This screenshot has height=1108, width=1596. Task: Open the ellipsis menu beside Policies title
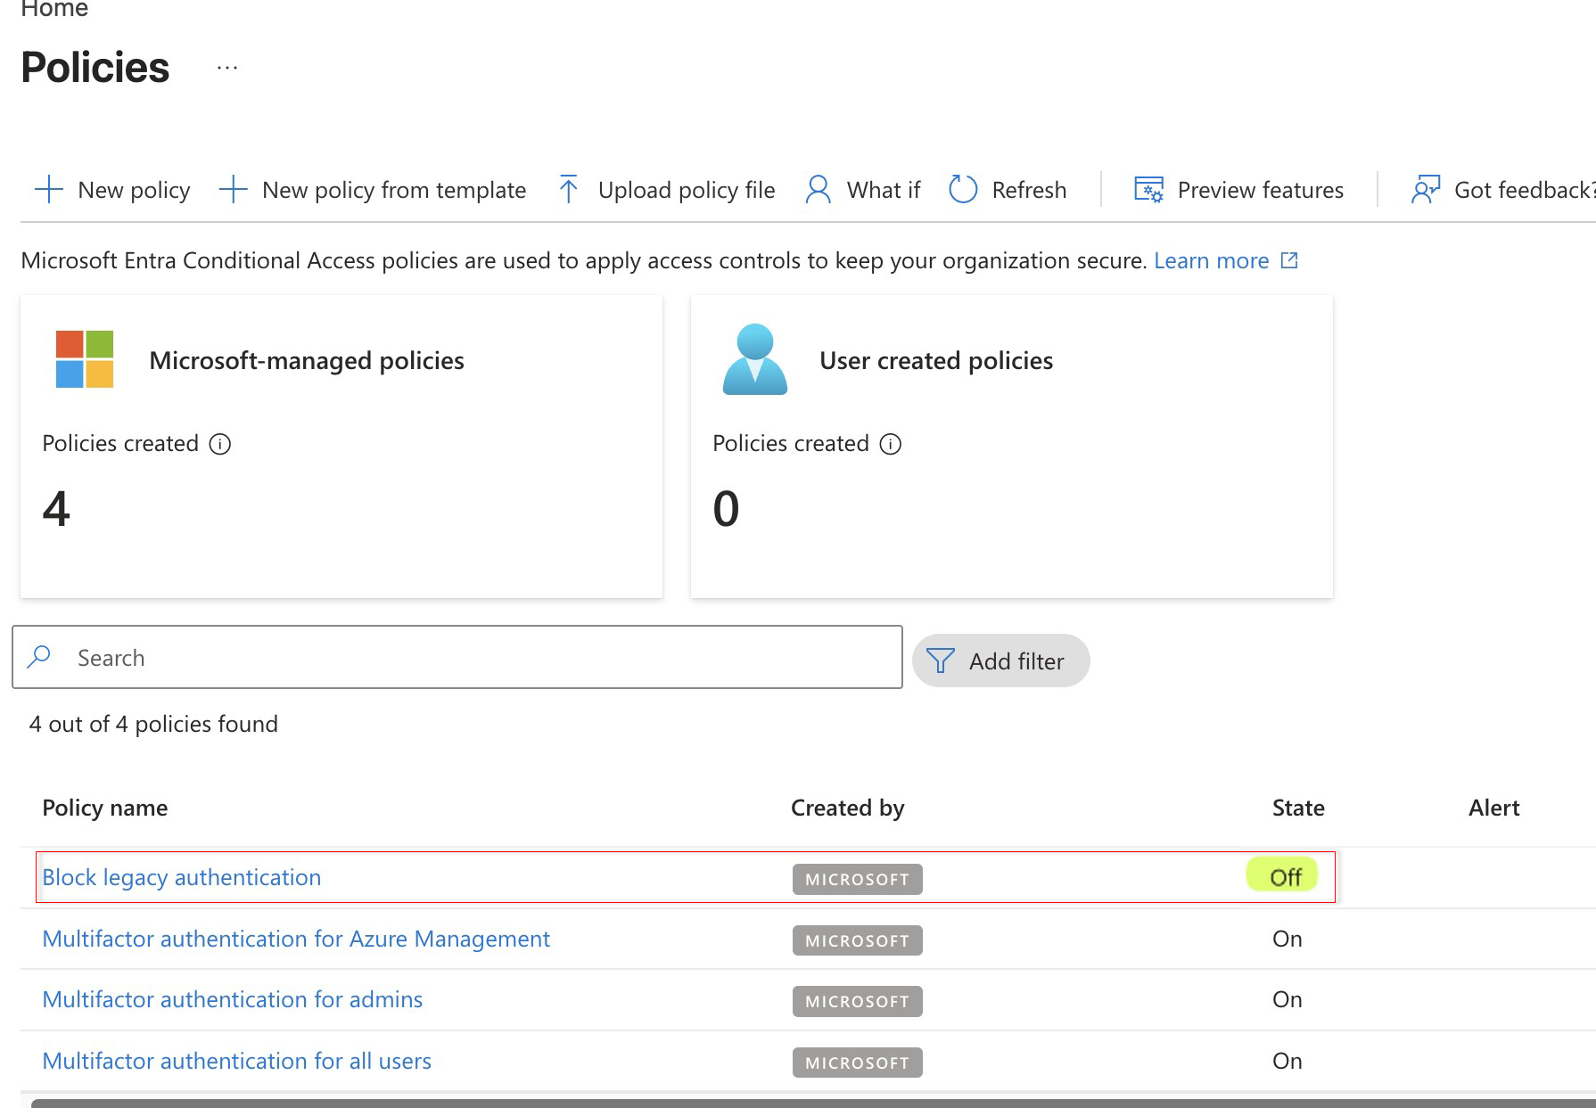[227, 68]
